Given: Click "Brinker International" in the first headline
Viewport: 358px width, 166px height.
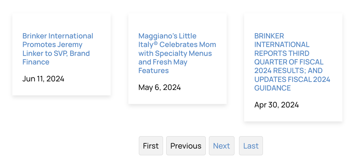Looking at the screenshot, I should pos(58,36).
